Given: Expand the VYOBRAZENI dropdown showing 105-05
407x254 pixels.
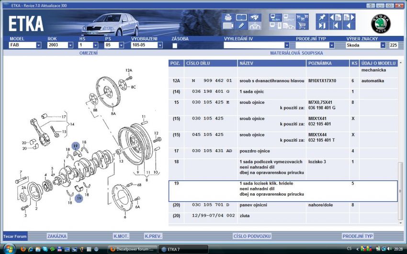Looking at the screenshot, I should (160, 45).
